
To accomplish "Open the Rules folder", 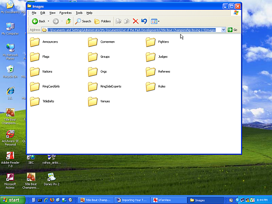I will [156, 87].
